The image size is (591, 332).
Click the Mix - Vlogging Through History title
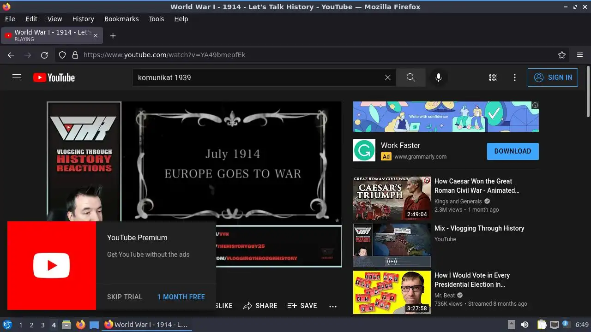(479, 228)
